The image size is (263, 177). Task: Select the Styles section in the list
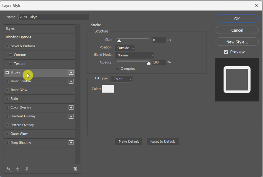click(39, 29)
